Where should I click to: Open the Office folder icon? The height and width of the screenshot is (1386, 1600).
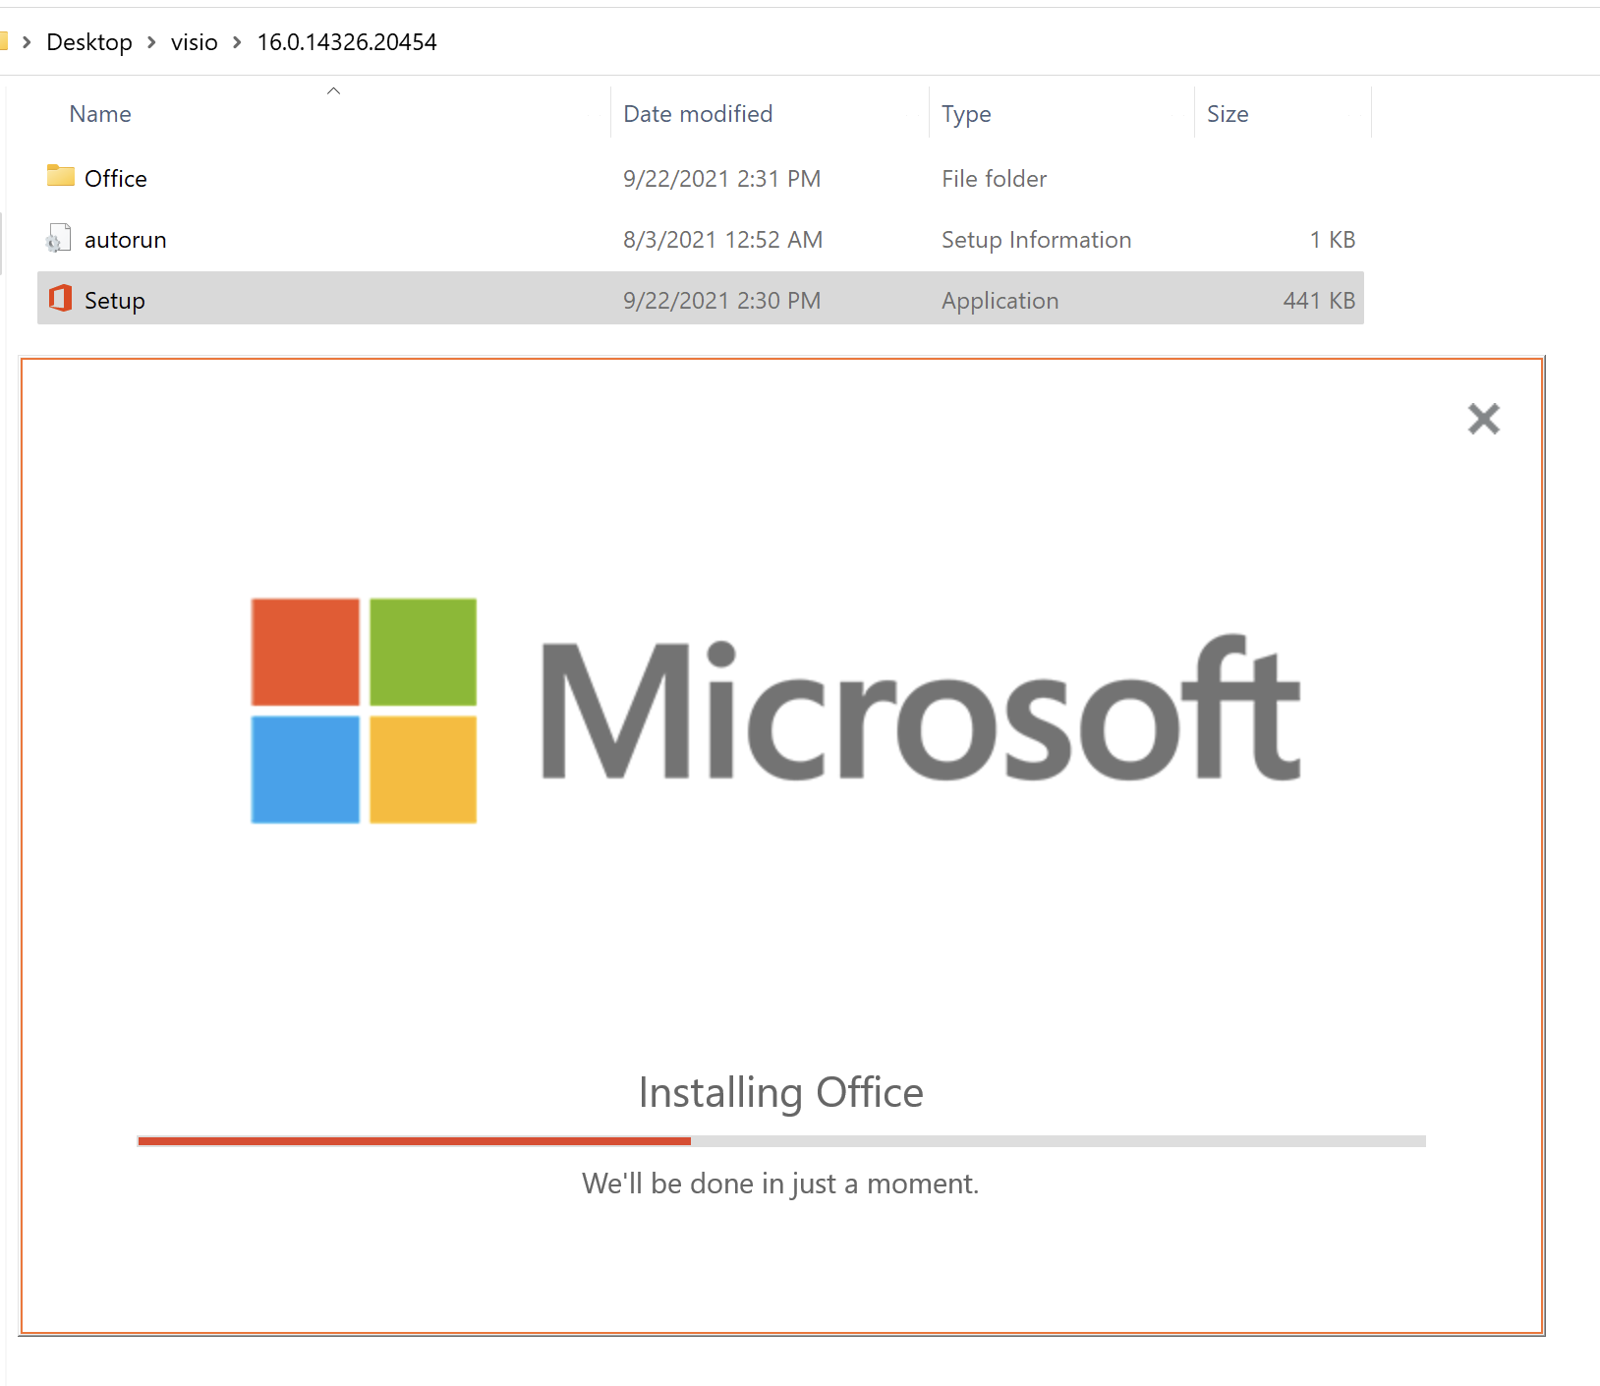60,177
